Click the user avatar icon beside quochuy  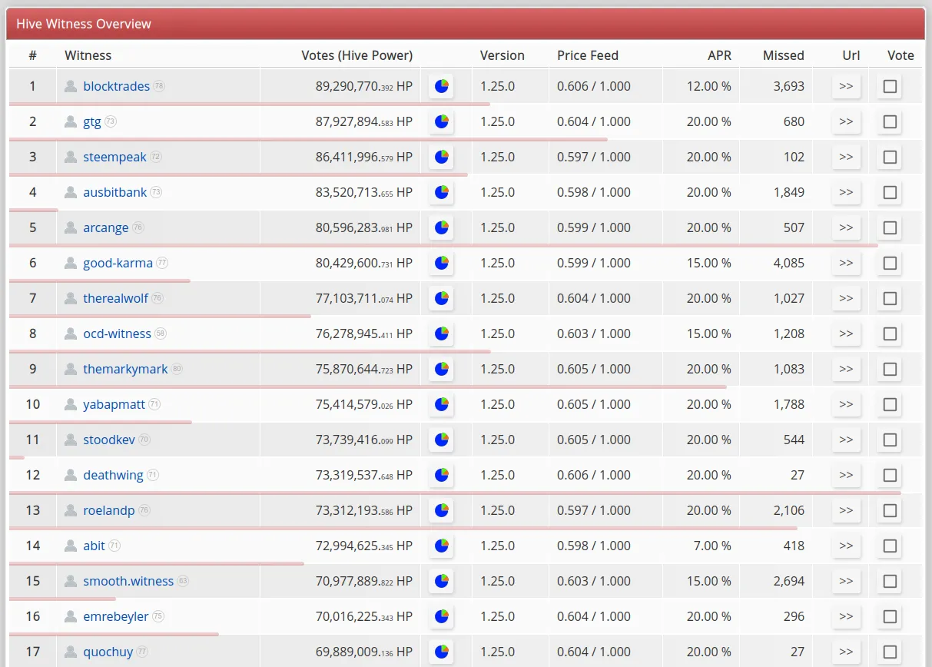pyautogui.click(x=71, y=652)
